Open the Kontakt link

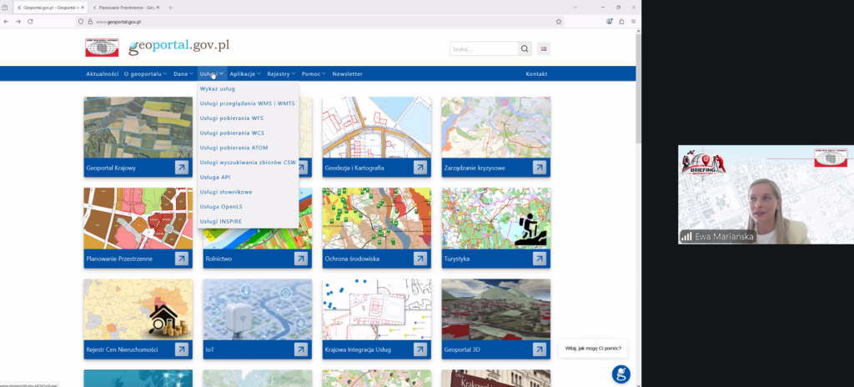coord(536,73)
